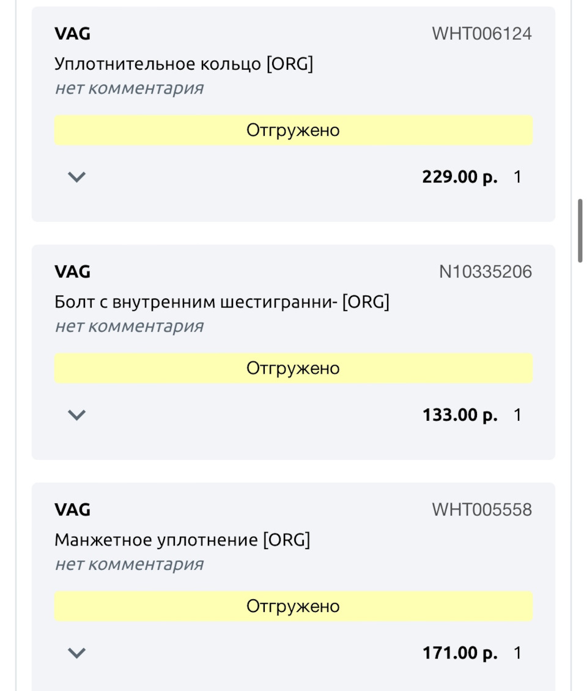Select part number WHT005558
The height and width of the screenshot is (691, 587).
[x=482, y=509]
